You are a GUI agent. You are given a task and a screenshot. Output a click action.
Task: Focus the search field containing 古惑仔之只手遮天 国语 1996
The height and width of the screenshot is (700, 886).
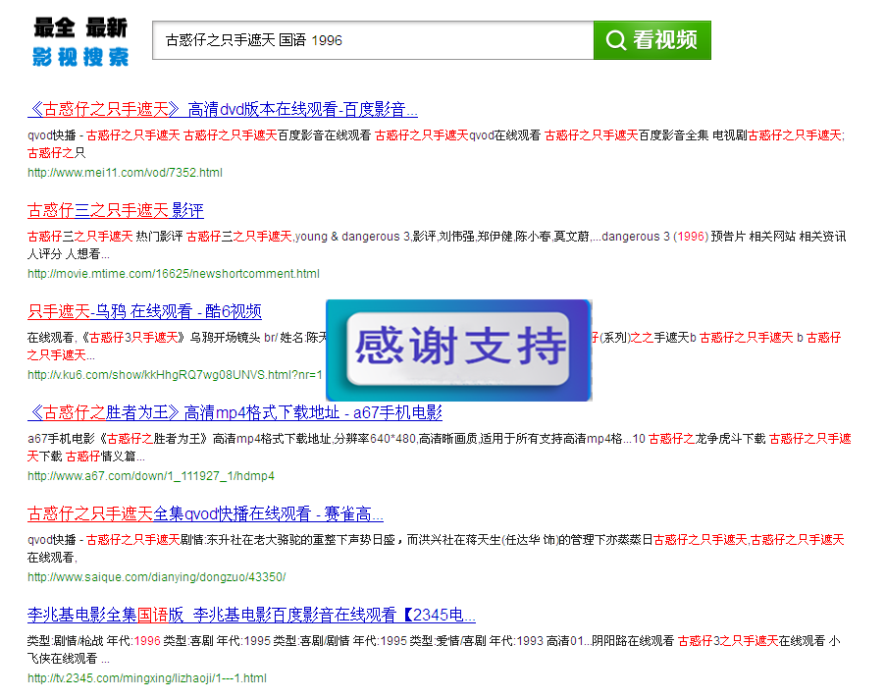tap(373, 40)
